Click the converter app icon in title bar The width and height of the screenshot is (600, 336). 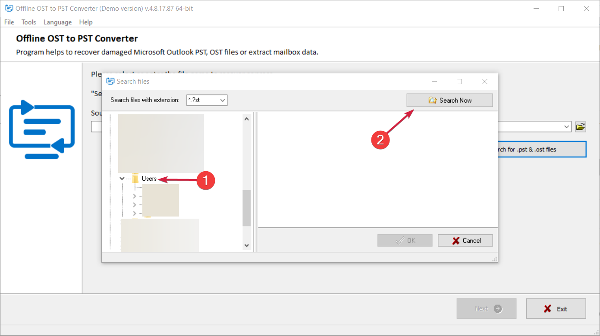click(9, 9)
